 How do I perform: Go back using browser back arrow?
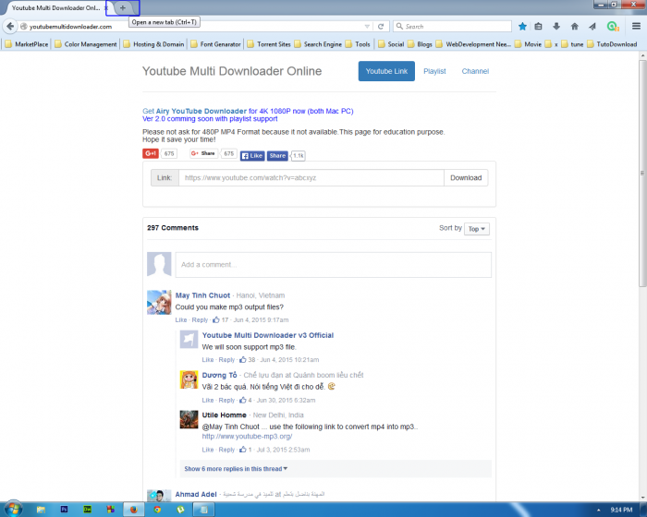click(x=10, y=27)
